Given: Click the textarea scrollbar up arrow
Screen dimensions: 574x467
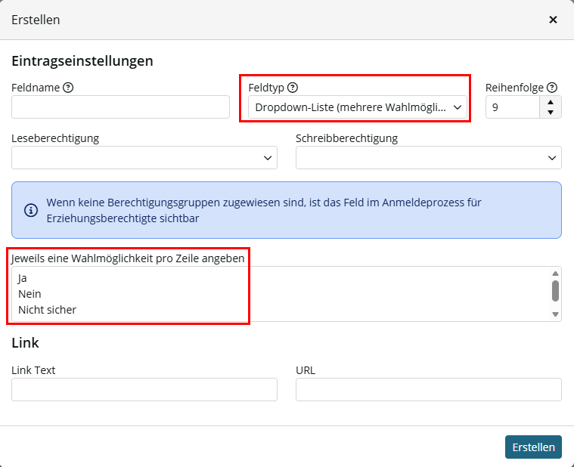Looking at the screenshot, I should click(555, 274).
